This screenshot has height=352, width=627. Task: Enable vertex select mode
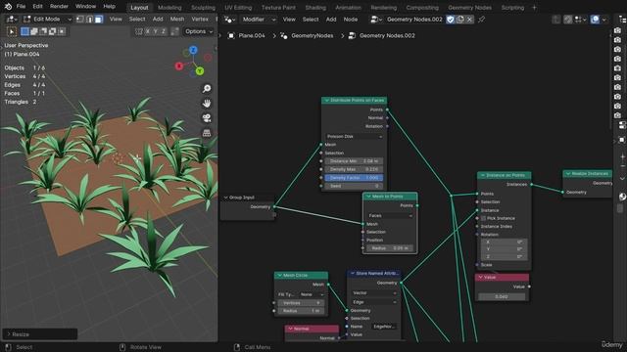[80, 20]
